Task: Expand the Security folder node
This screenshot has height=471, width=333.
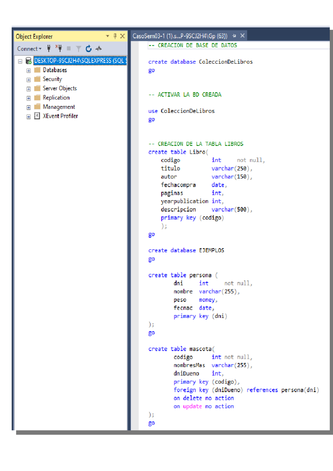Action: (29, 80)
